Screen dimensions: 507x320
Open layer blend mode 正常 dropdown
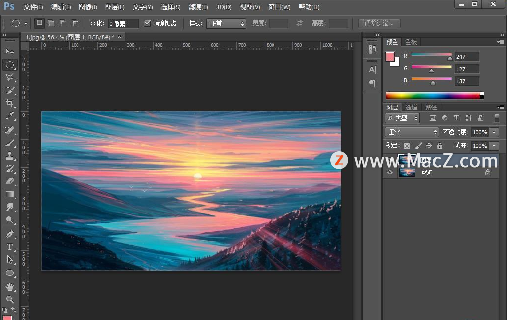point(412,132)
